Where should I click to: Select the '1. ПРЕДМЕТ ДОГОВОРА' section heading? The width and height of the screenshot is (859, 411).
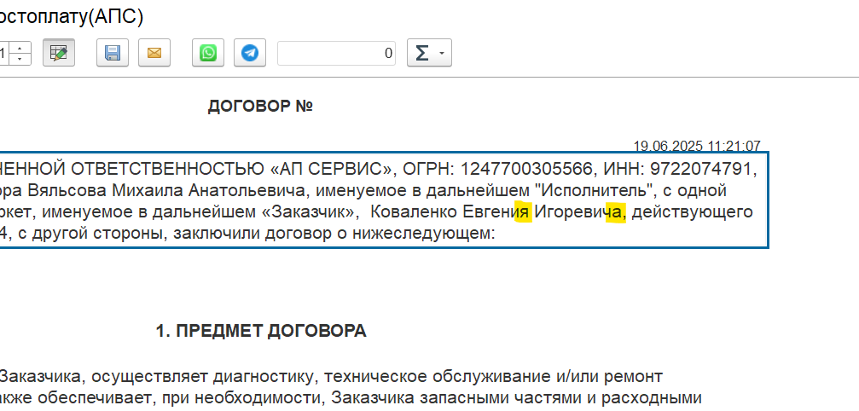tap(261, 331)
